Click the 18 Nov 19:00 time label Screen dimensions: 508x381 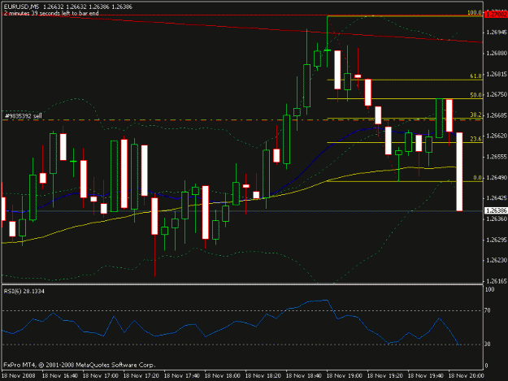click(345, 376)
